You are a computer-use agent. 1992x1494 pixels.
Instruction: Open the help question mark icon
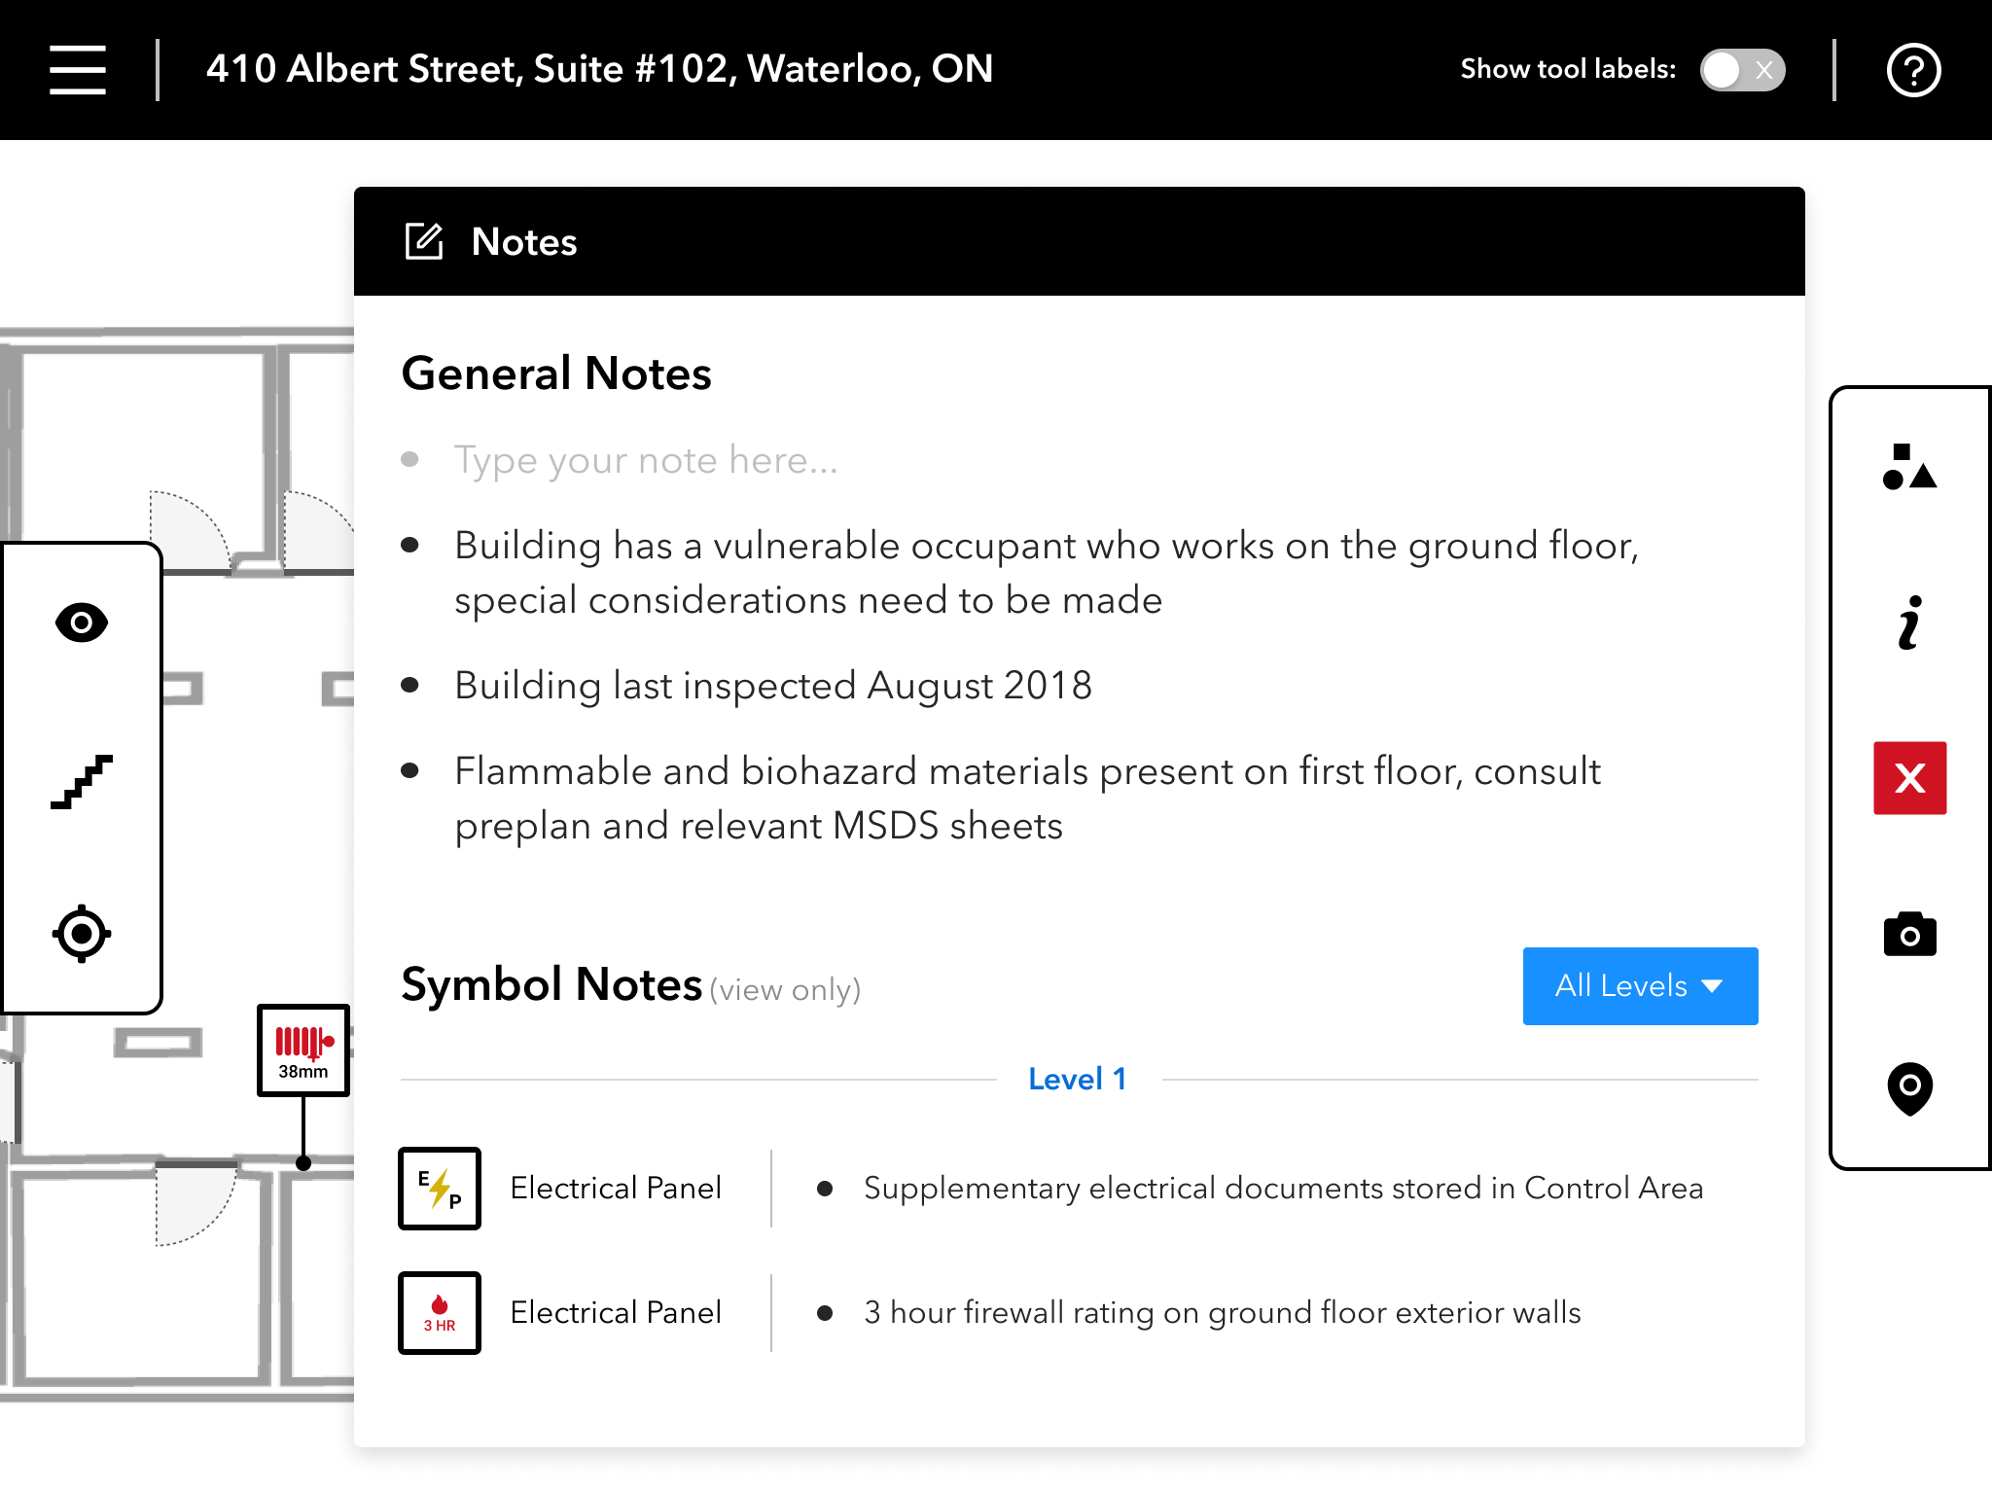[x=1913, y=70]
